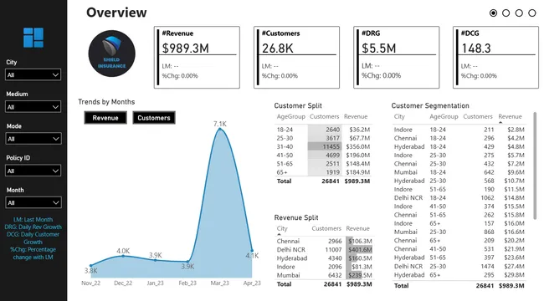Screen dimensions: 544x301
Task: Sort Customer Segmentation by City header
Action: click(x=399, y=116)
